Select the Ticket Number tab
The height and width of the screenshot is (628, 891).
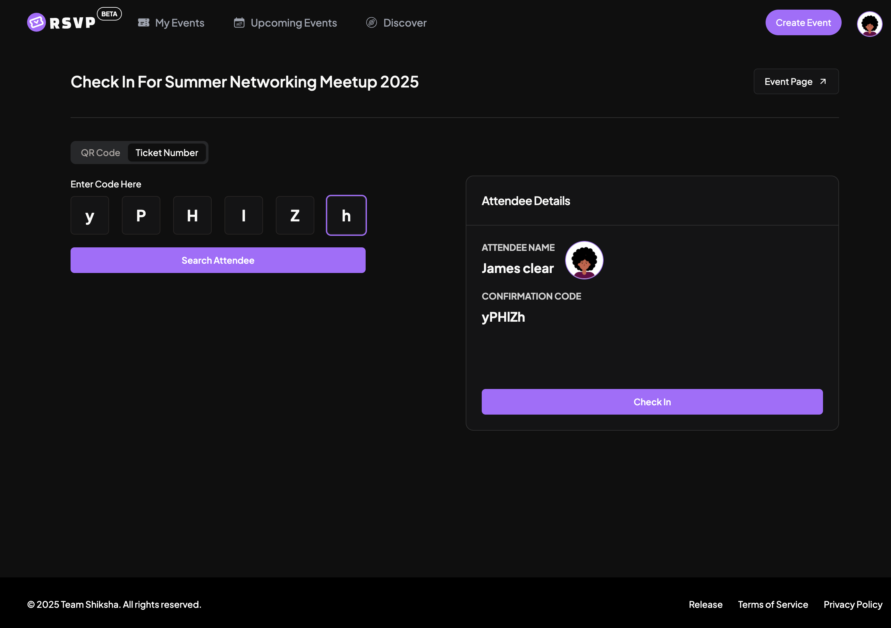click(166, 153)
